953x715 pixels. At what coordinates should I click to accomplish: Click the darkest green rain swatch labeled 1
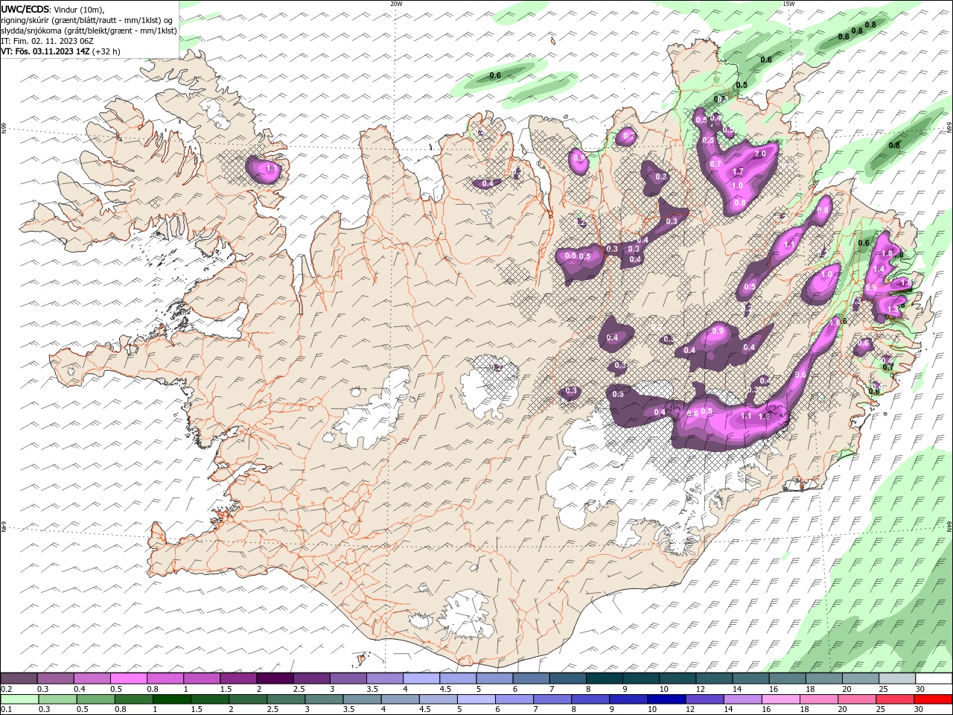tap(173, 699)
